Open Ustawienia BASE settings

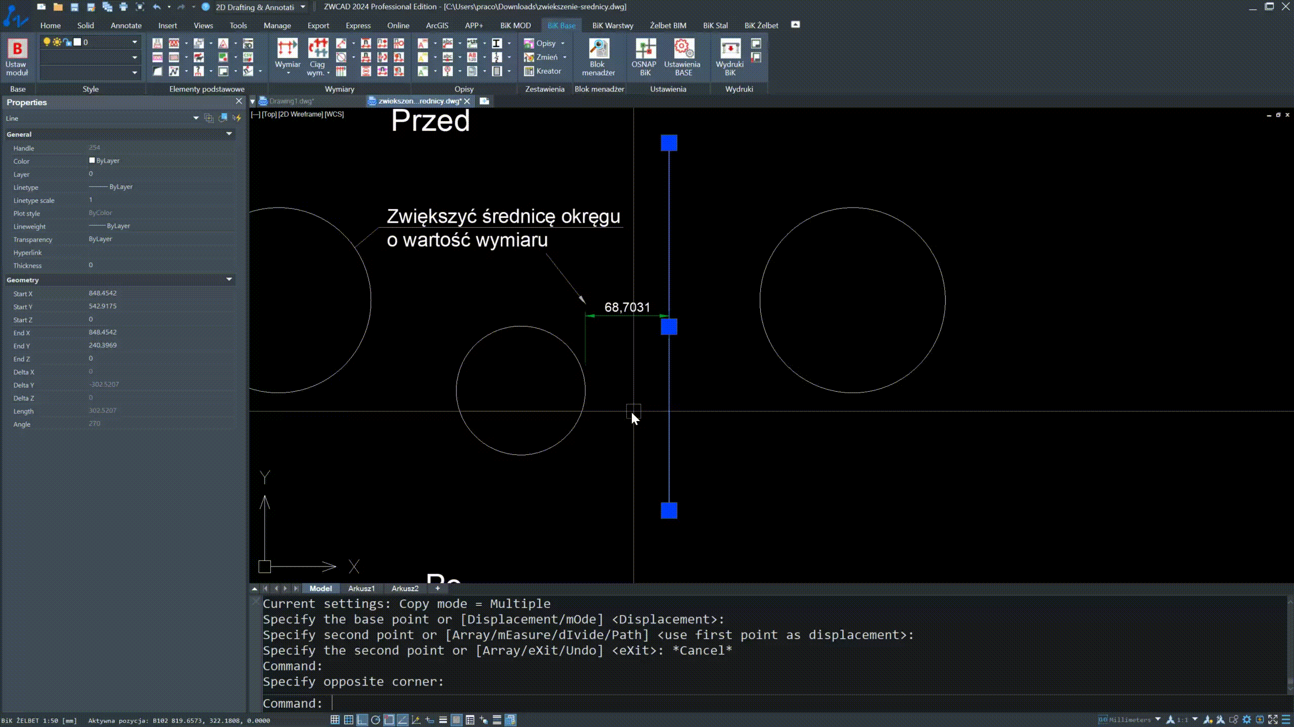(682, 57)
